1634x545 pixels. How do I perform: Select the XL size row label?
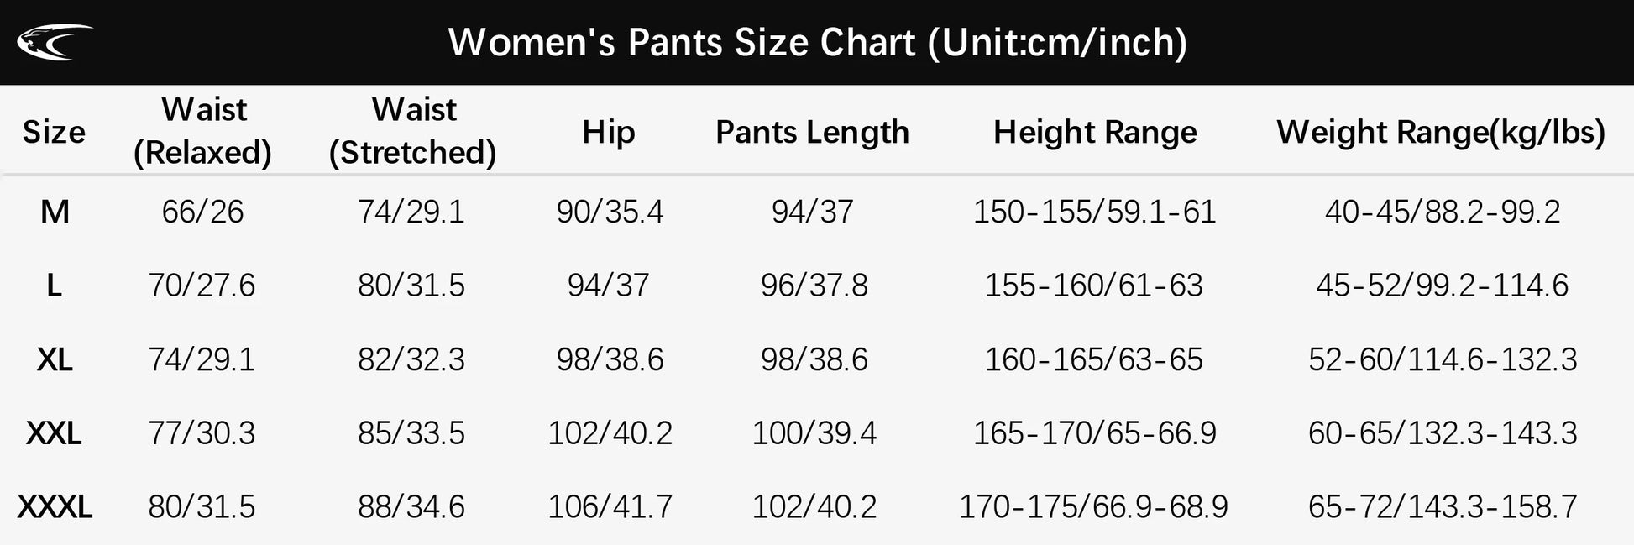(x=55, y=359)
